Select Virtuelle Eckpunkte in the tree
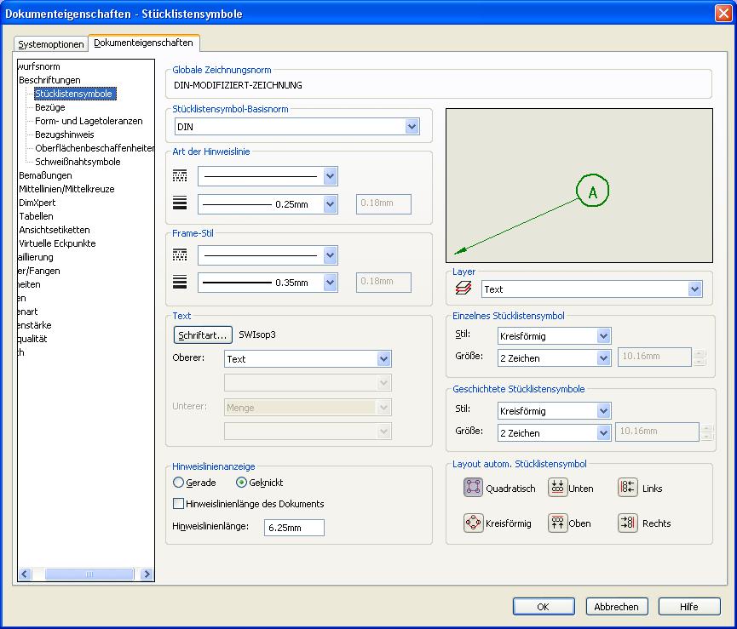Viewport: 737px width, 629px height. tap(57, 243)
